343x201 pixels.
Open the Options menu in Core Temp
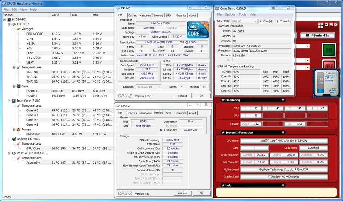pos(230,14)
